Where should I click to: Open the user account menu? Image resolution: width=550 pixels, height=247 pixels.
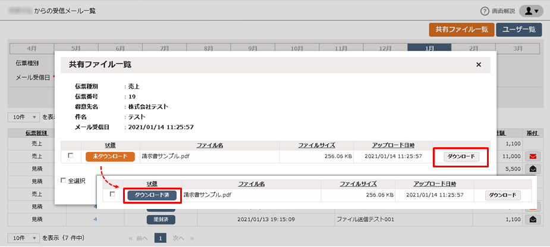530,11
